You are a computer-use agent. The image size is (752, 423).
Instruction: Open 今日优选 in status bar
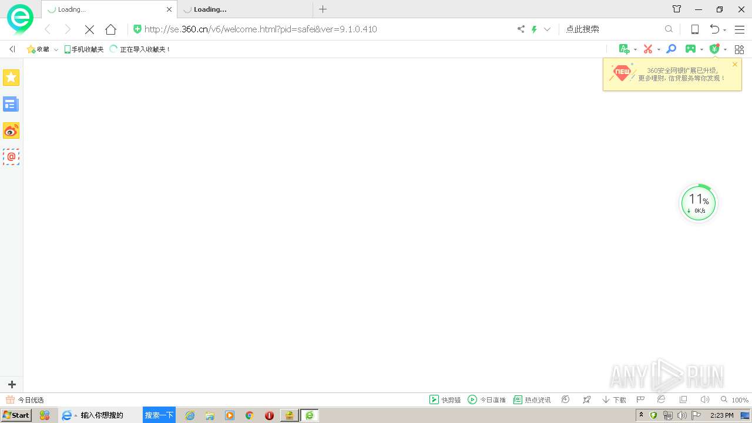(25, 399)
